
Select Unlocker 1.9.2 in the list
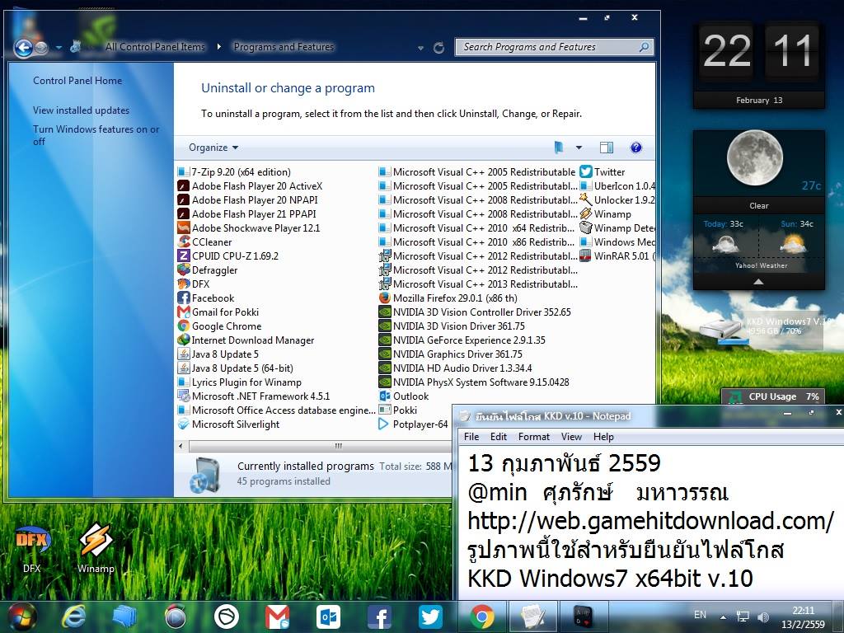coord(617,199)
